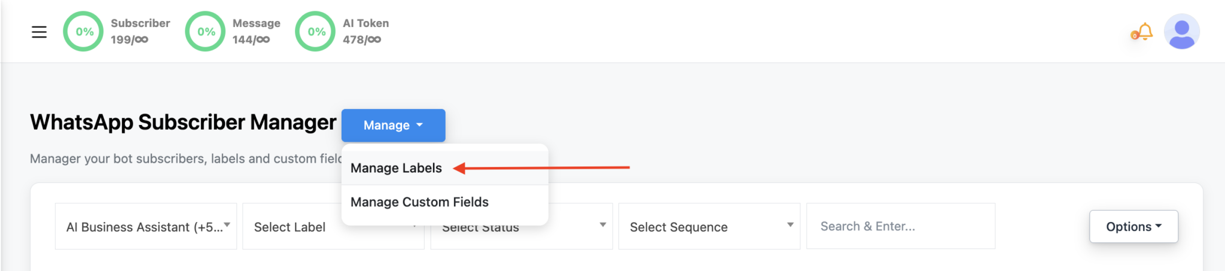Screen dimensions: 1225x271
Task: Open the Select Sequence dropdown
Action: 709,226
